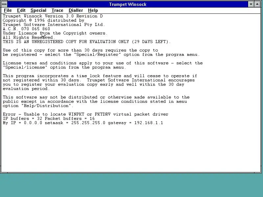Click the "Use of this copy for more than 30 days" line

click(x=80, y=50)
